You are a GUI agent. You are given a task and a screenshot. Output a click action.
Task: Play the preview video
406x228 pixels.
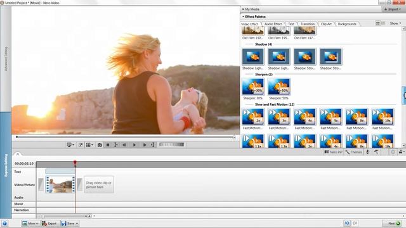[x=134, y=145]
